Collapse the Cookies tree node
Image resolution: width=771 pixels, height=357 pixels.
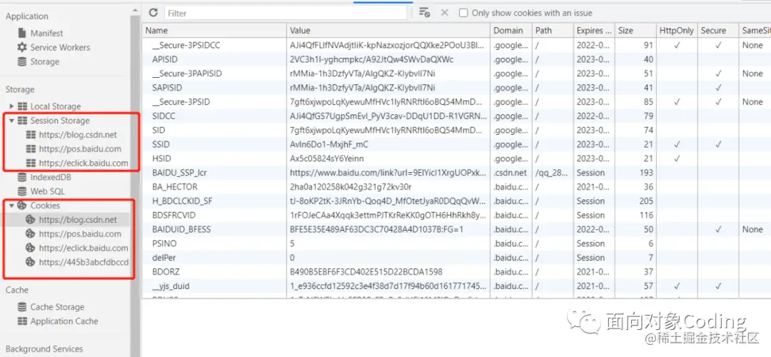click(12, 206)
